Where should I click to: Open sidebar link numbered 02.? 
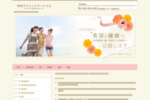click(x=27, y=85)
